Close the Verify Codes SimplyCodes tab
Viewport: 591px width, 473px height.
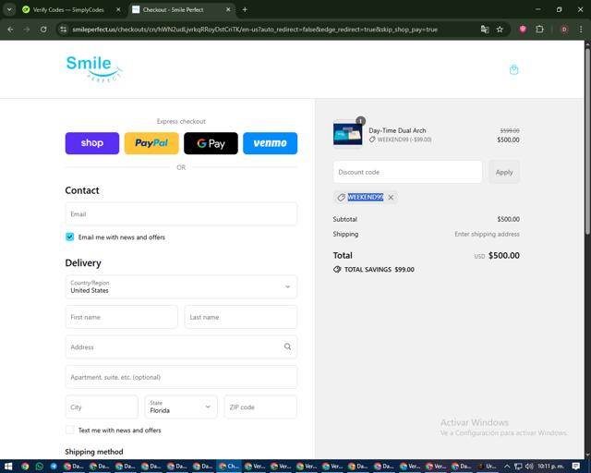click(118, 10)
